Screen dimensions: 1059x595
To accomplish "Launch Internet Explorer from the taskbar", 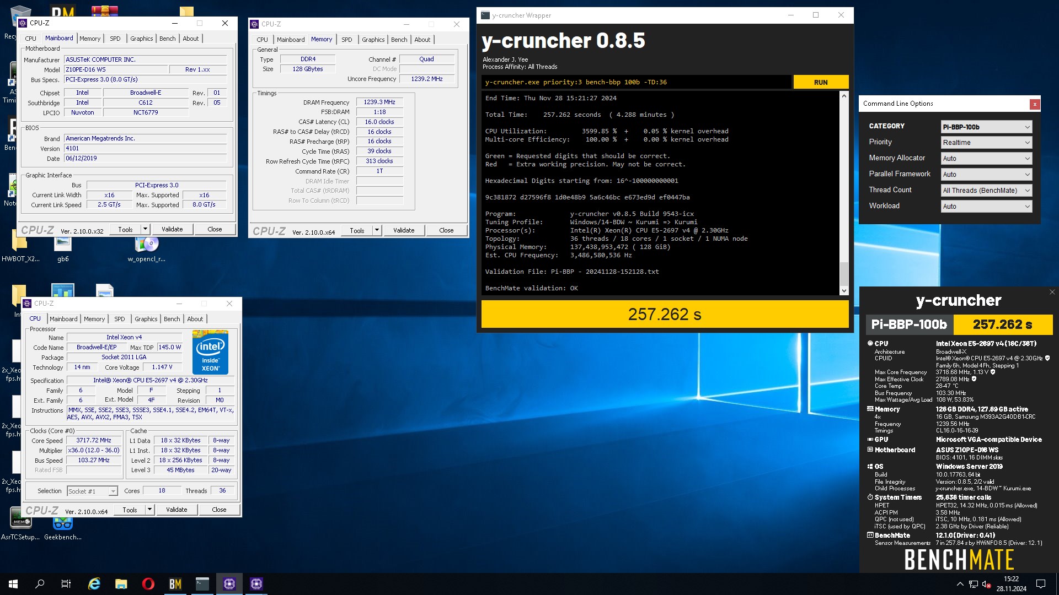I will [x=94, y=584].
